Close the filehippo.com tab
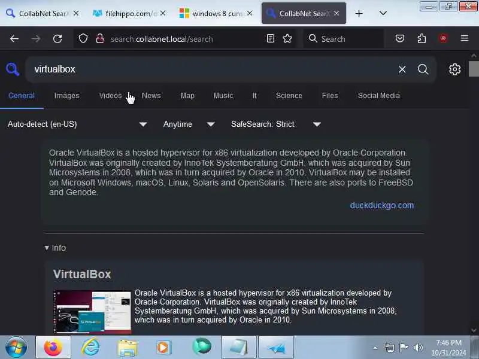The height and width of the screenshot is (359, 479). pyautogui.click(x=163, y=13)
